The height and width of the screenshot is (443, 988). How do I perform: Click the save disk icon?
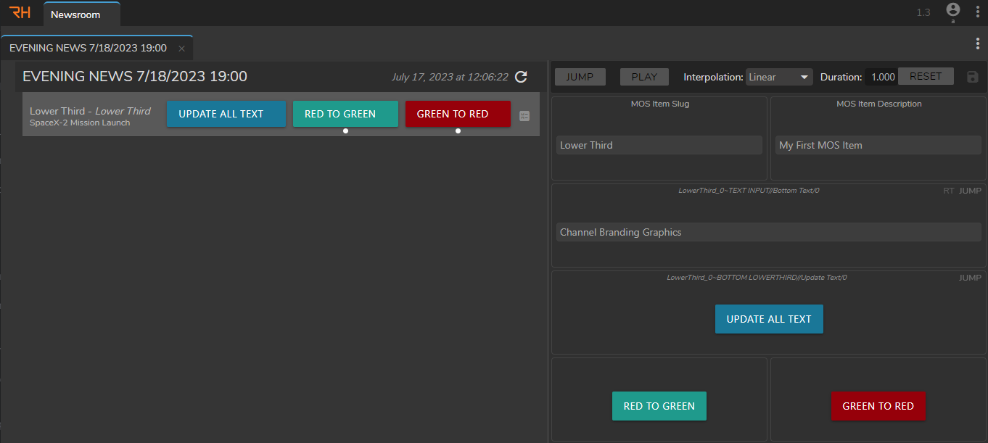click(x=973, y=77)
